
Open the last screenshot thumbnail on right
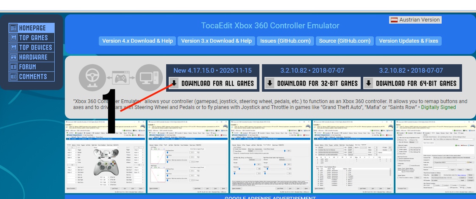pos(435,156)
